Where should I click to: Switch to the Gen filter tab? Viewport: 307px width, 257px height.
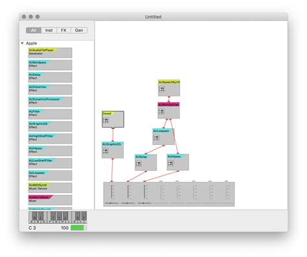coord(79,30)
